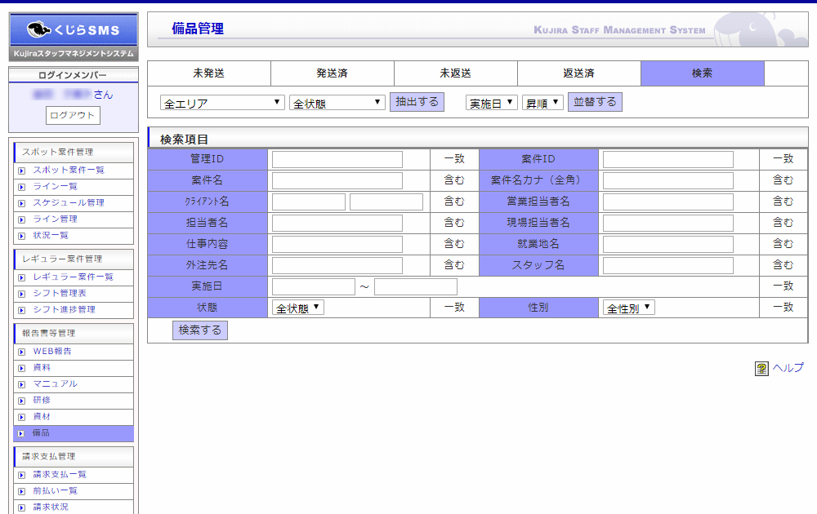Focus the 実施日 end date field
Viewport: 817px width, 514px height.
click(x=415, y=286)
